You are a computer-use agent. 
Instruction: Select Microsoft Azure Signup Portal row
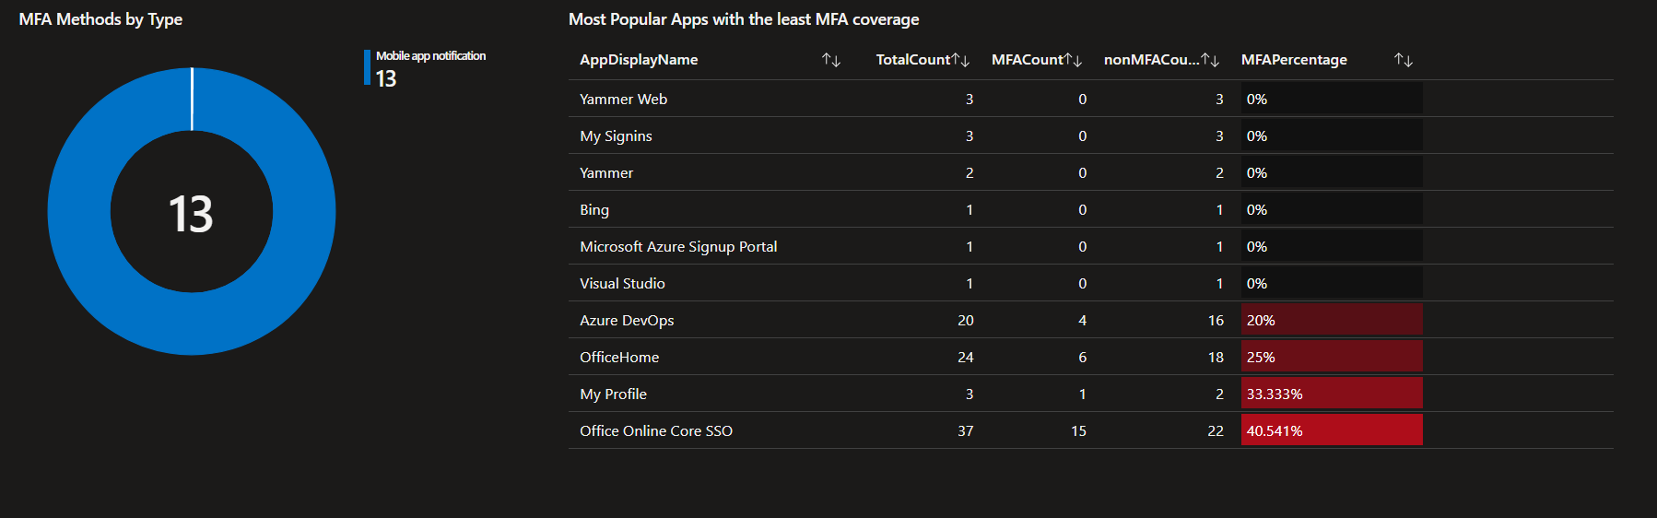click(x=1090, y=246)
